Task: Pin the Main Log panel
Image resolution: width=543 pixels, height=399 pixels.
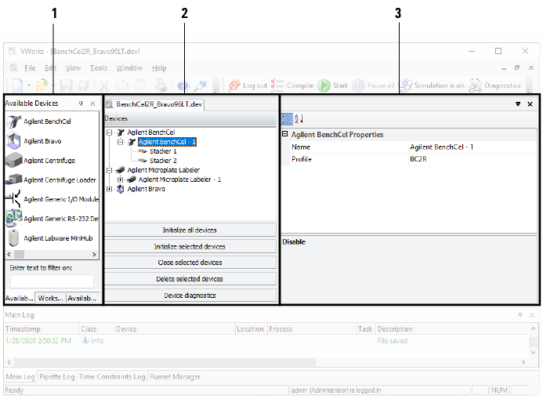Action: 519,315
